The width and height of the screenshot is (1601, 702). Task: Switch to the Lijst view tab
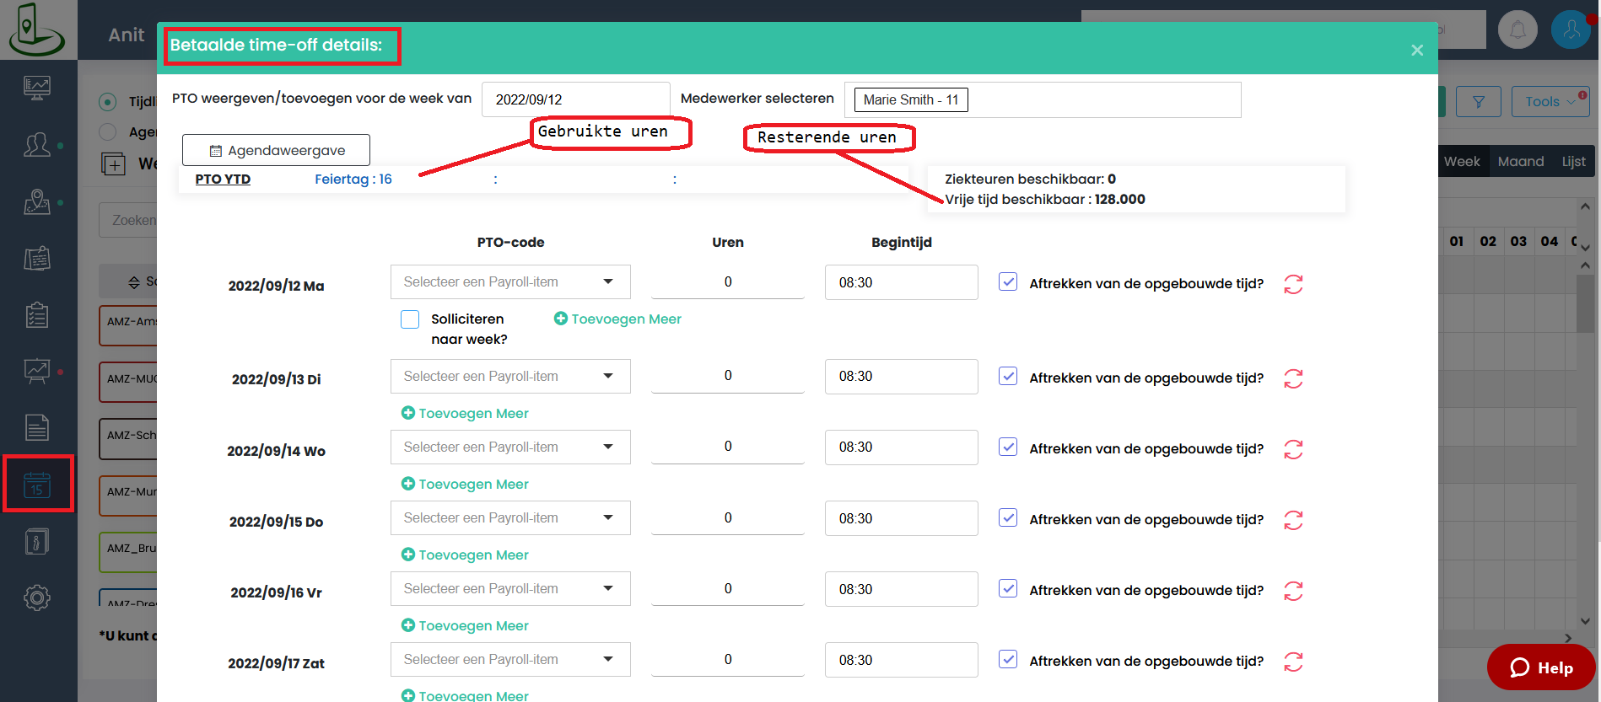point(1574,161)
